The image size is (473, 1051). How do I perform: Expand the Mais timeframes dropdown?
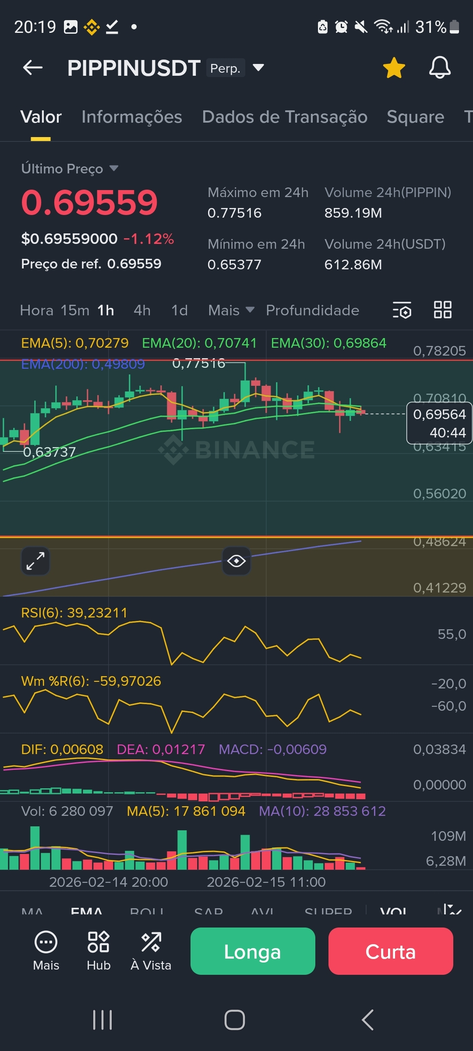[x=231, y=310]
